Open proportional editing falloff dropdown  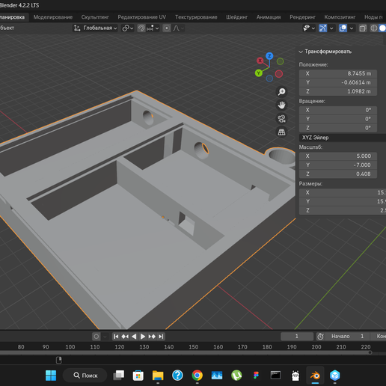[x=179, y=28]
